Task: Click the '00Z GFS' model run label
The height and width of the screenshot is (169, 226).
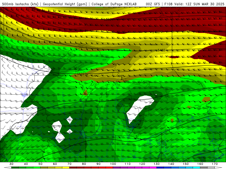Action: click(153, 4)
